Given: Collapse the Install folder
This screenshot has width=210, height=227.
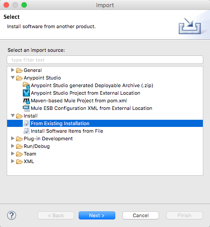Looking at the screenshot, I should click(13, 116).
